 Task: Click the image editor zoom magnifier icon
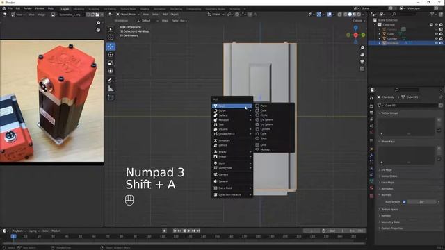coord(98,23)
